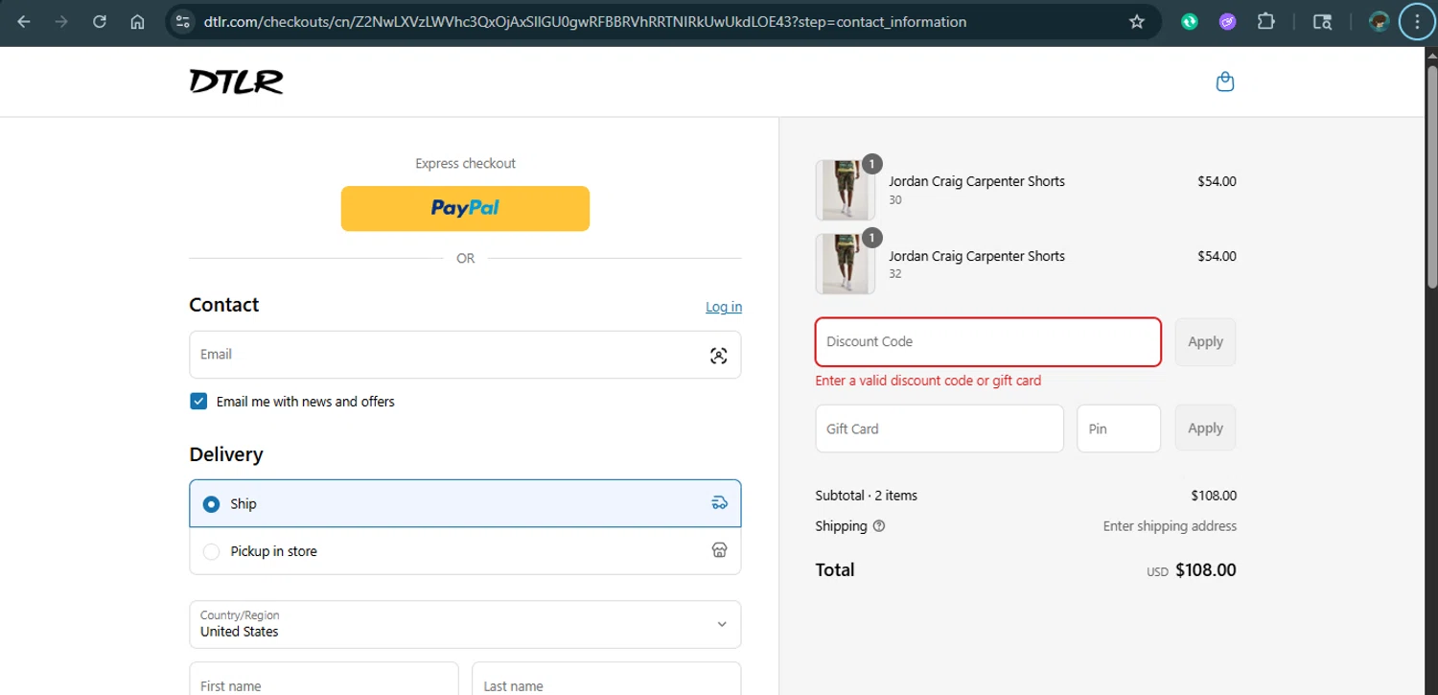Apply the gift card

click(1205, 428)
